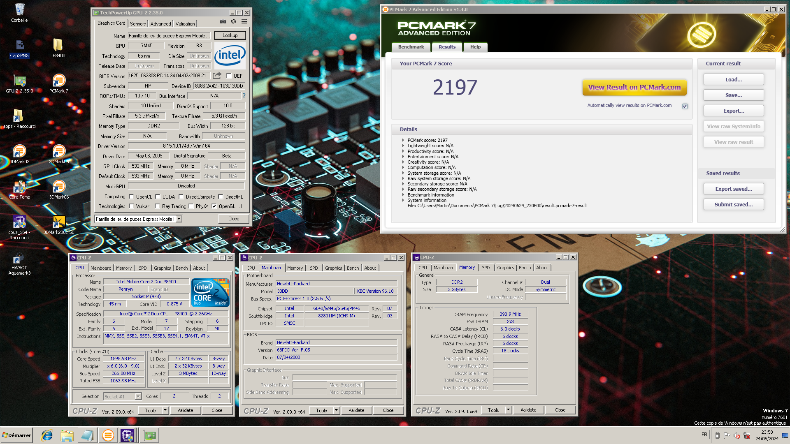The width and height of the screenshot is (790, 444).
Task: Expand the Lightweight score detail row
Action: (x=403, y=146)
